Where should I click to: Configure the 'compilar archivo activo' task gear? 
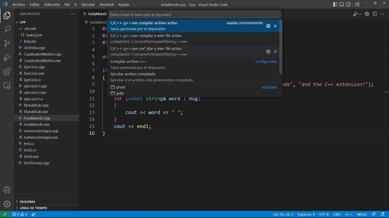click(x=268, y=26)
